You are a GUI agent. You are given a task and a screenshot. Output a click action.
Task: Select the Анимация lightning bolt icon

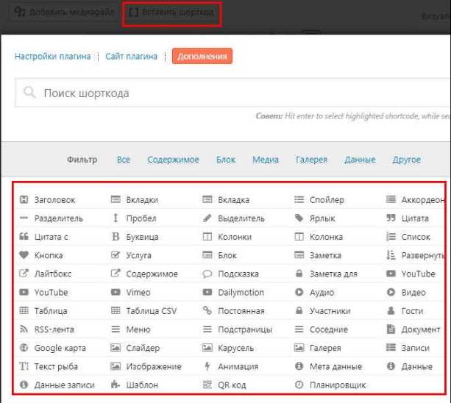coord(207,366)
